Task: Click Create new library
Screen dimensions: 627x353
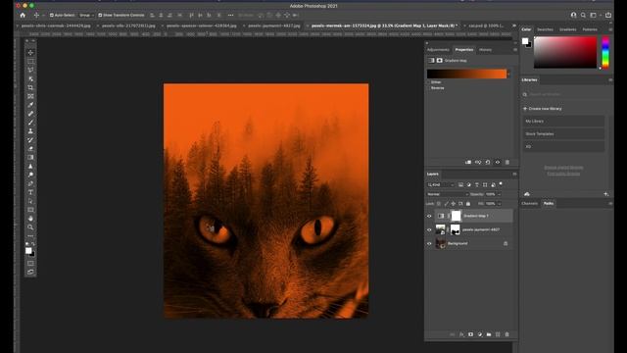Action: tap(542, 109)
